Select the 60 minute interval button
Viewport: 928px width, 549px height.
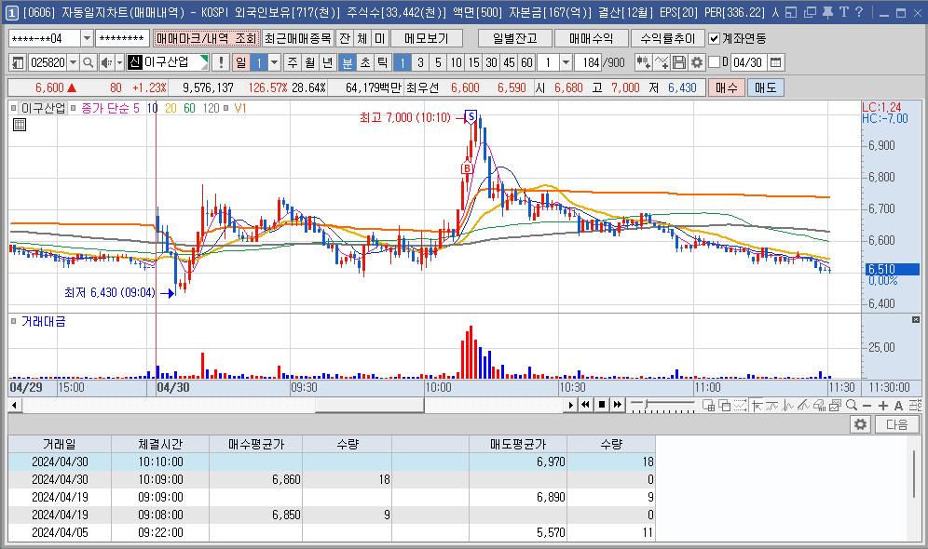coord(526,62)
